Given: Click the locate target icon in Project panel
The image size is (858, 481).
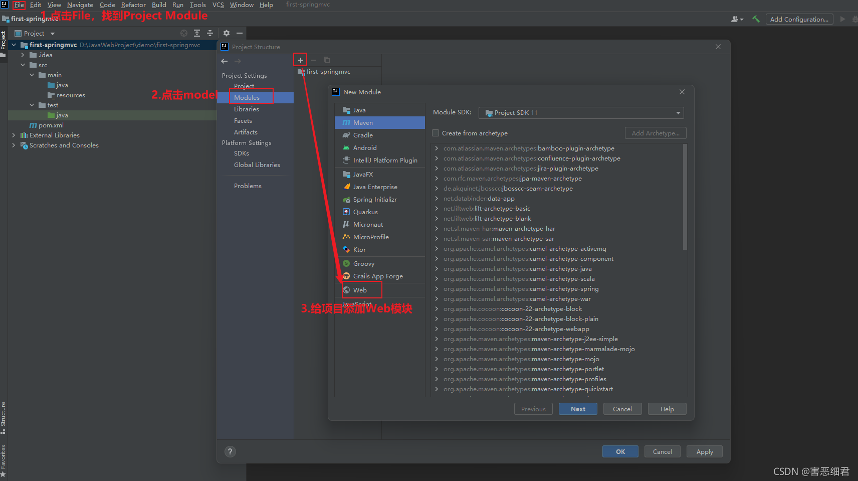Looking at the screenshot, I should click(x=184, y=33).
